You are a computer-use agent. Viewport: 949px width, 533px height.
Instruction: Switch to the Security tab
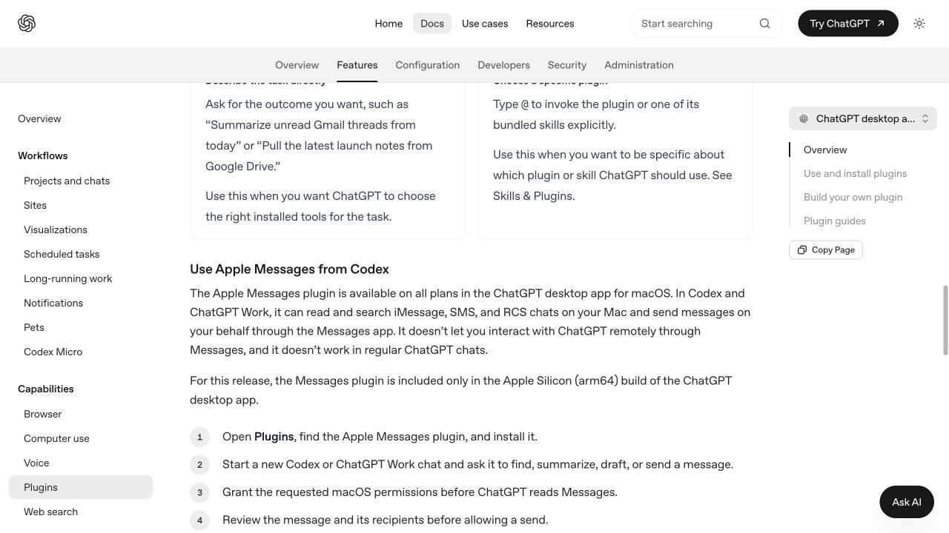567,65
